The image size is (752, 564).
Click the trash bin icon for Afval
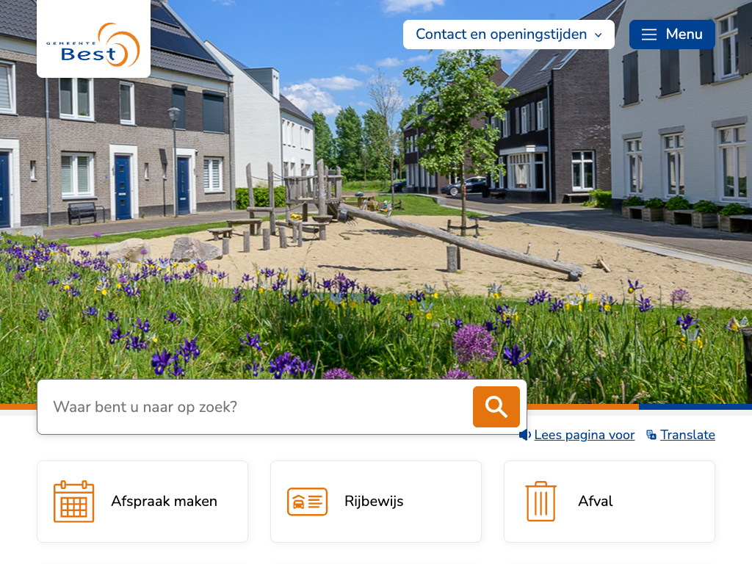click(x=540, y=502)
